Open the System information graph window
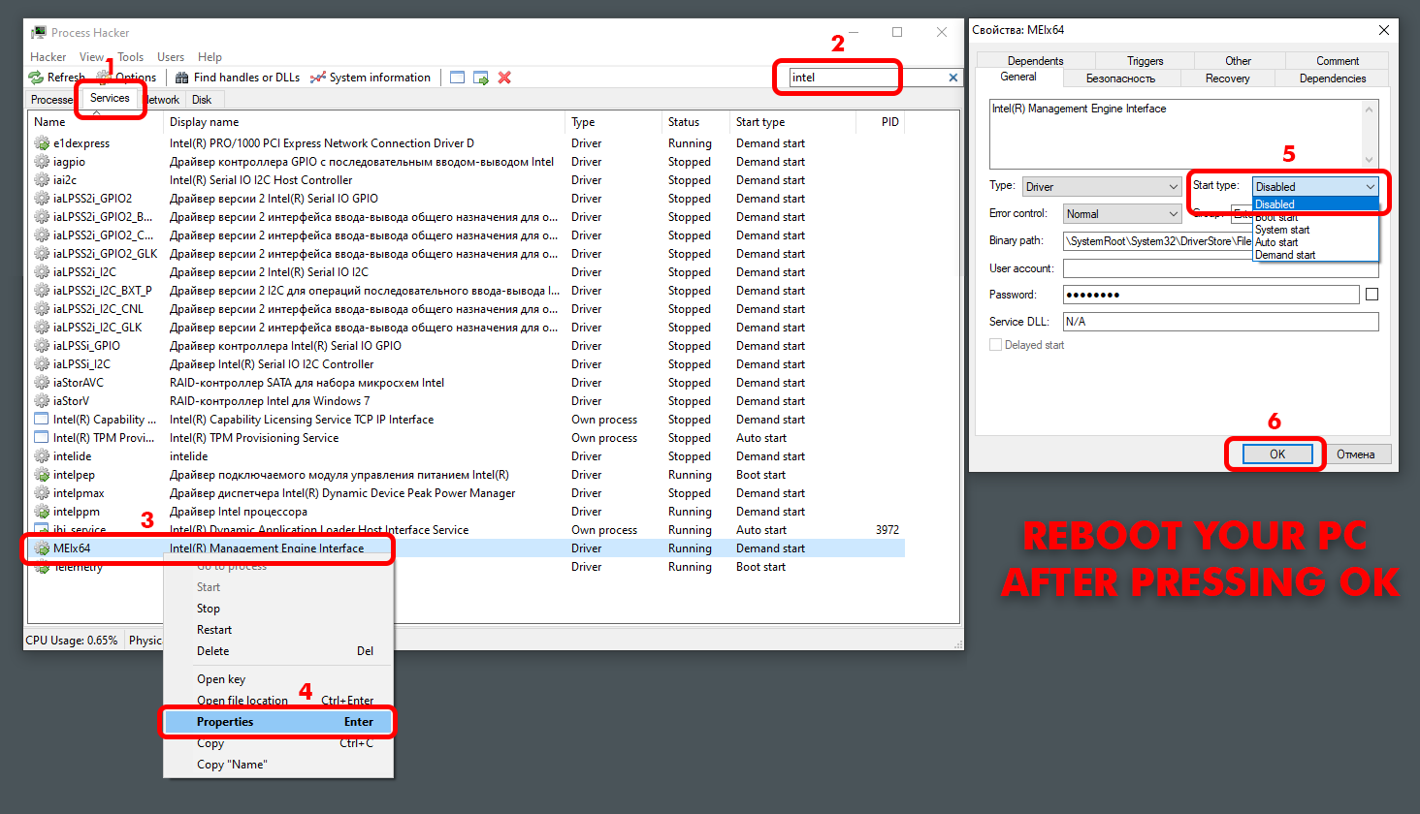This screenshot has width=1420, height=814. [x=371, y=78]
